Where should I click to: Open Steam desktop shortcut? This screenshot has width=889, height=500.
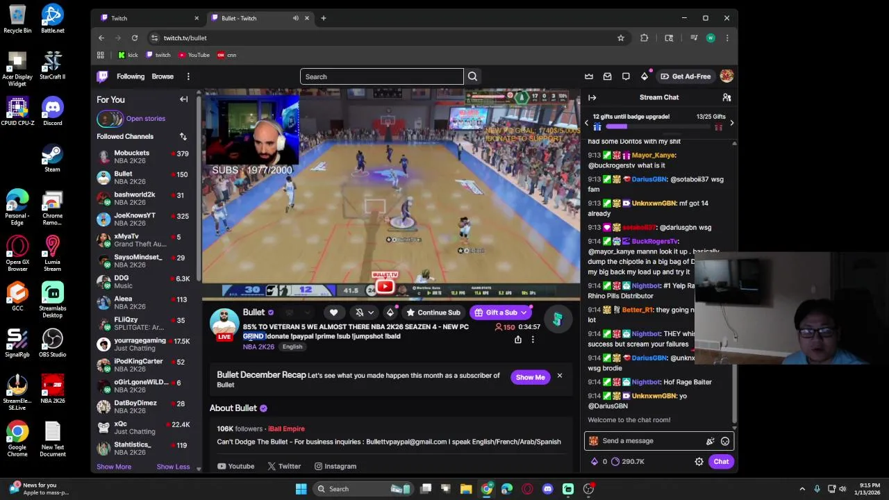[x=52, y=157]
